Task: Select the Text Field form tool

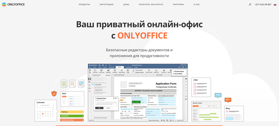Action: (x=95, y=71)
